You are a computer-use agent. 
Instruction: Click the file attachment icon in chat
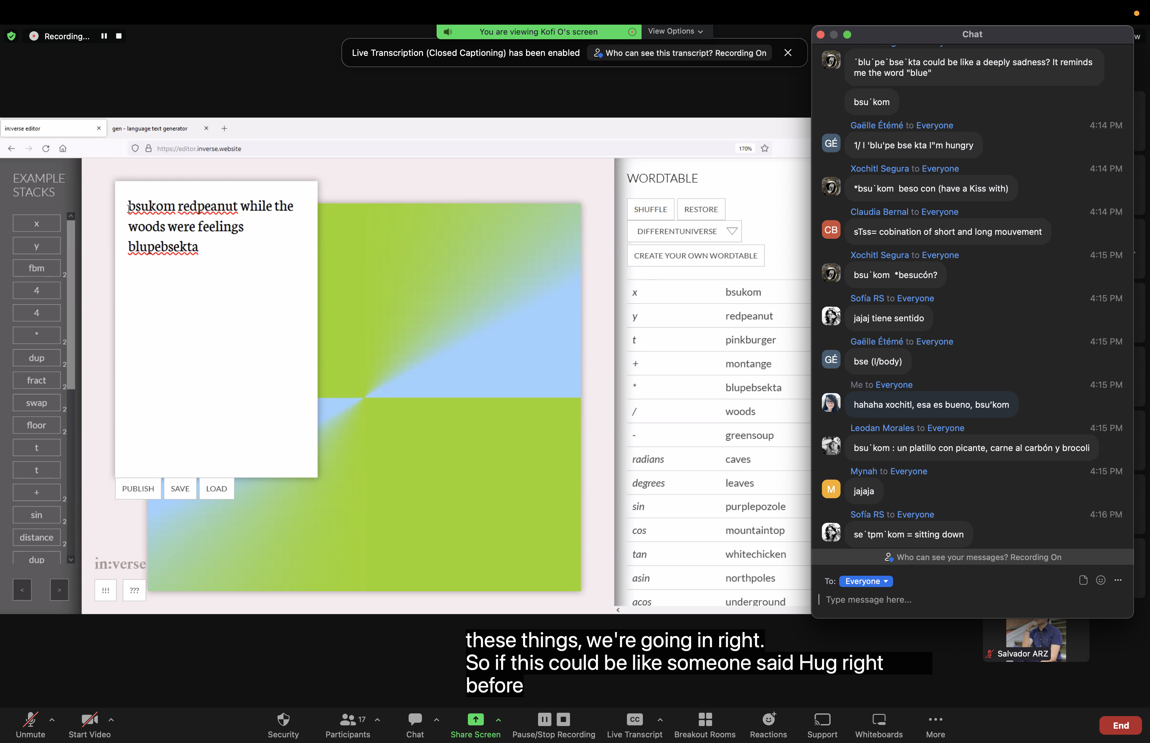(x=1083, y=580)
